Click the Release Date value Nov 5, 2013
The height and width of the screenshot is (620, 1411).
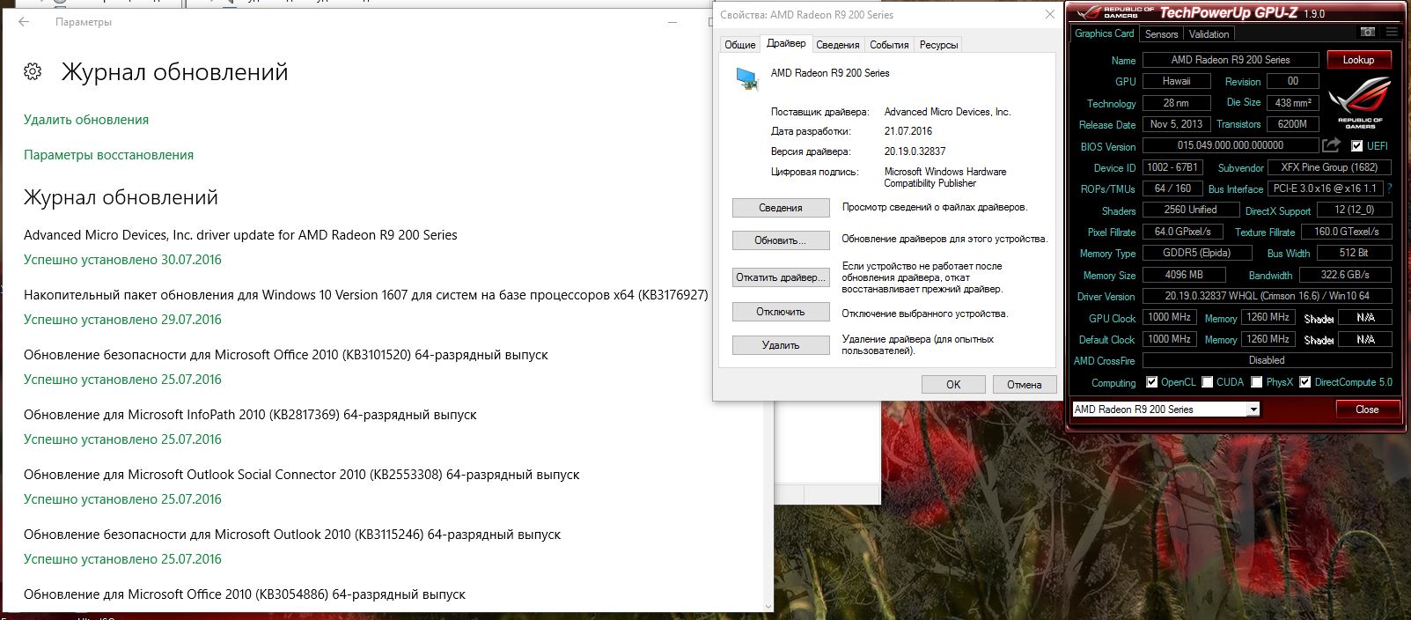click(1177, 124)
